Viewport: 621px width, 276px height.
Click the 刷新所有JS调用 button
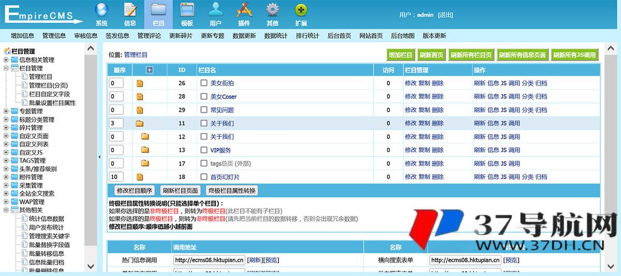pyautogui.click(x=574, y=55)
